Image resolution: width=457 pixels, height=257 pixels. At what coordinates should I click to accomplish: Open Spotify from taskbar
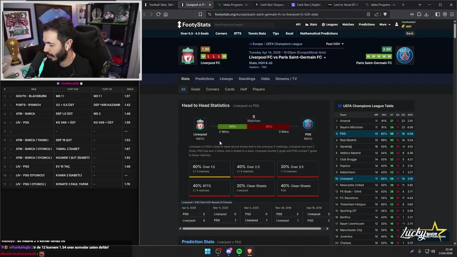(239, 251)
